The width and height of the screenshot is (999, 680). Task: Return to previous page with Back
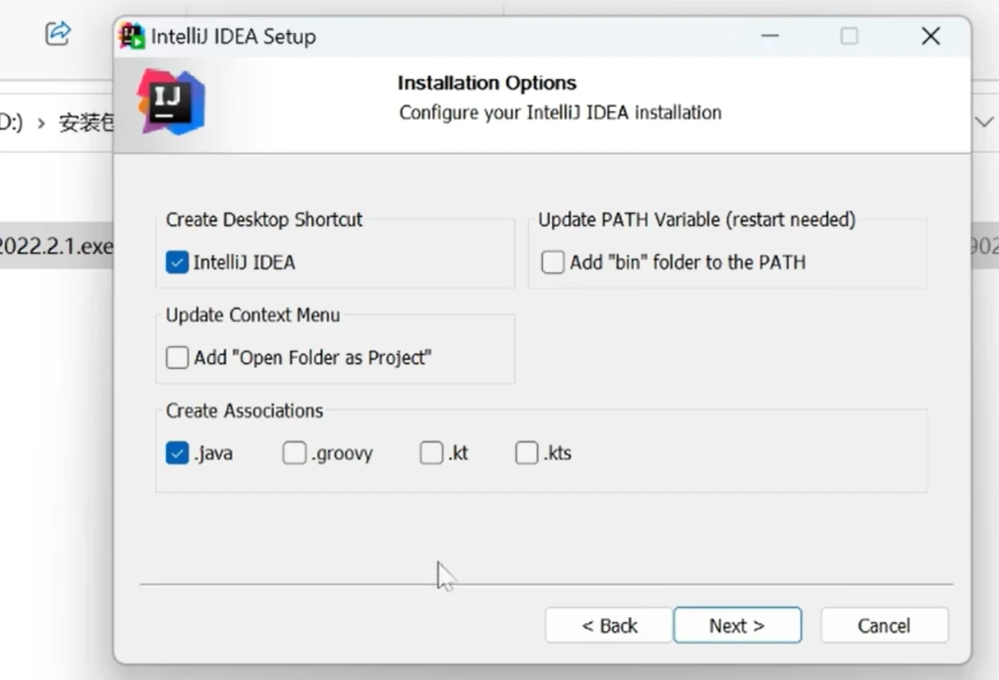point(610,626)
